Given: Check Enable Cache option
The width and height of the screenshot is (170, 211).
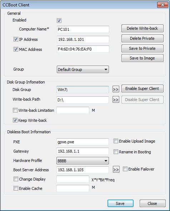Looking at the screenshot, I should pos(16,188).
